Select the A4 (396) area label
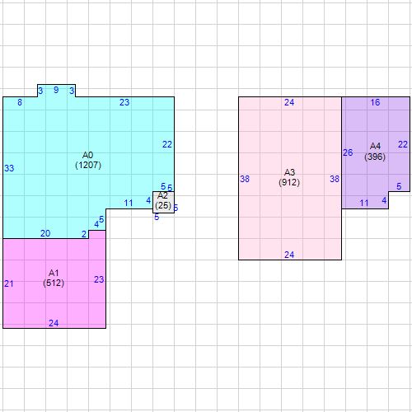The height and width of the screenshot is (412, 412). point(375,152)
